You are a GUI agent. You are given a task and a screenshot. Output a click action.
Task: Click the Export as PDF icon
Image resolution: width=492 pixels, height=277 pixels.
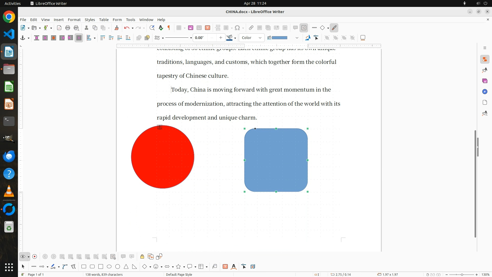(x=59, y=28)
